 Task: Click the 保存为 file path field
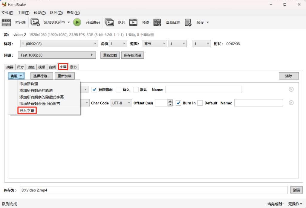(x=154, y=190)
